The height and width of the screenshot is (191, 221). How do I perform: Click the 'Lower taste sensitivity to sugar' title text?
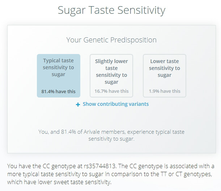(x=164, y=68)
